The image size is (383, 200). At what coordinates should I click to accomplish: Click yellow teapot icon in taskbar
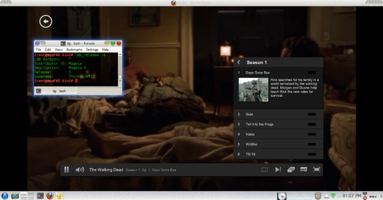click(x=60, y=196)
